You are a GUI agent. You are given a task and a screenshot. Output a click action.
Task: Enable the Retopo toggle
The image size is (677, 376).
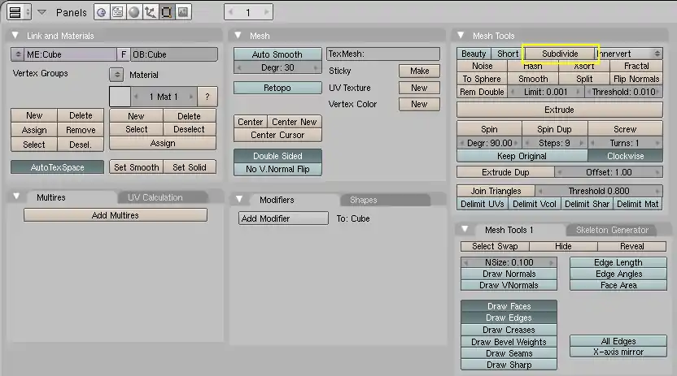pyautogui.click(x=277, y=88)
